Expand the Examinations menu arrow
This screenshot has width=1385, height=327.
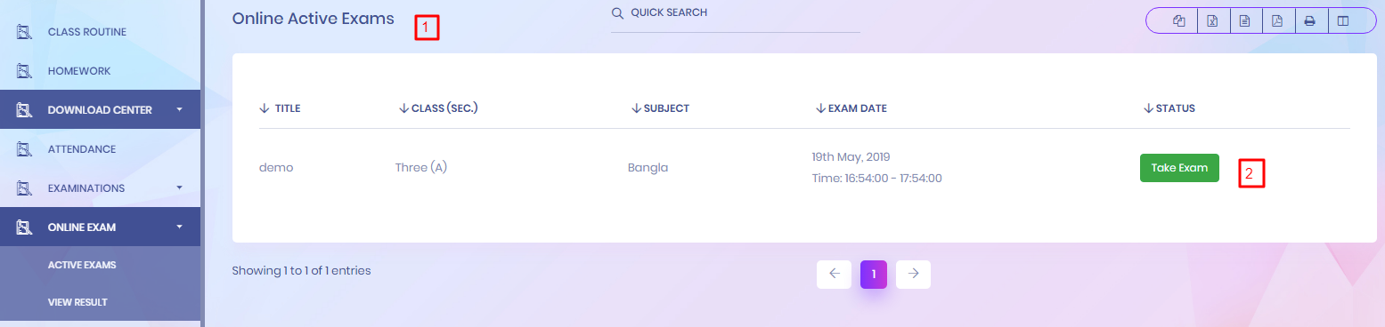pos(179,187)
